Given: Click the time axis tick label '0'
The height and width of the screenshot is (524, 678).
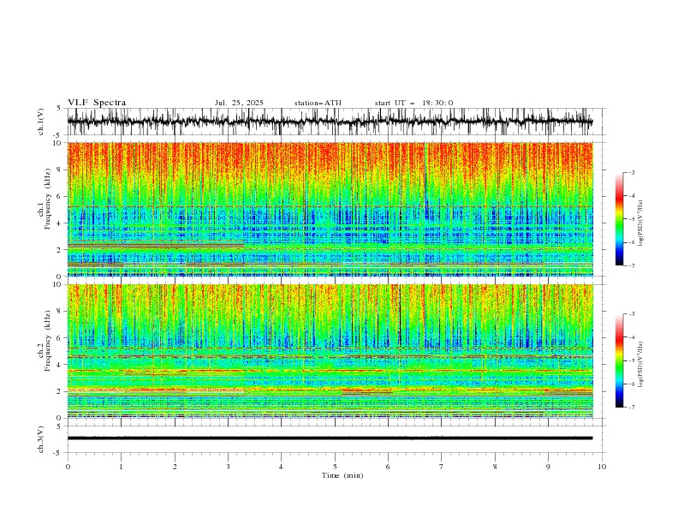Looking at the screenshot, I should click(x=68, y=467).
